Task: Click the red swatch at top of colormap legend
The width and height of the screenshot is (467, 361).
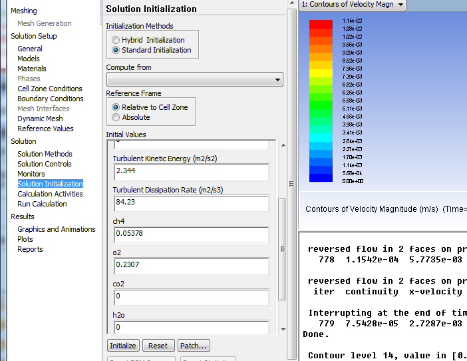Action: coord(321,23)
